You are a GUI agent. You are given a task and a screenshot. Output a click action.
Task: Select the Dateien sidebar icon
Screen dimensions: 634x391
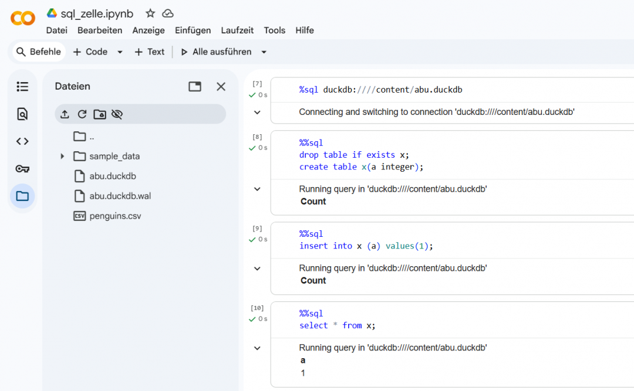click(22, 196)
